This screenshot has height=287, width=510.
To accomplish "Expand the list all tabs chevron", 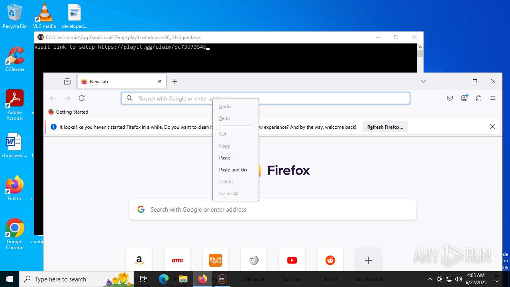I will pos(424,81).
